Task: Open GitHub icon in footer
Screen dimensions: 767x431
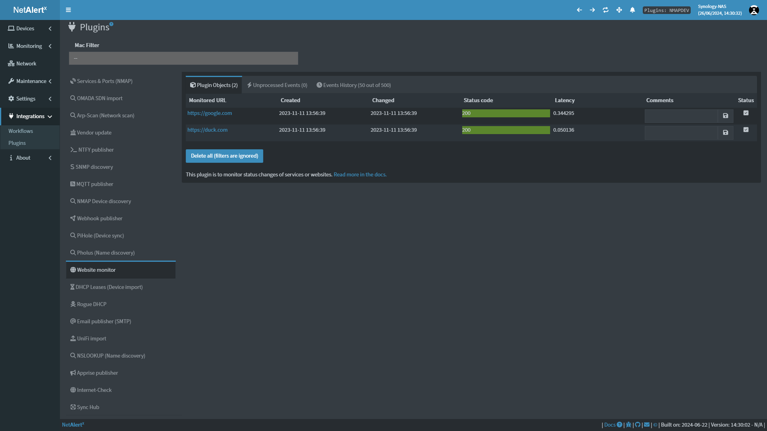Action: coord(638,425)
